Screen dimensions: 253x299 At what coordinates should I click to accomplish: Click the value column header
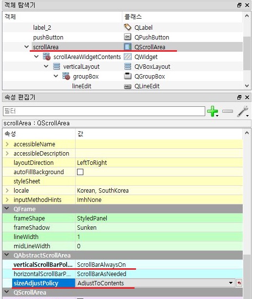[x=159, y=134]
